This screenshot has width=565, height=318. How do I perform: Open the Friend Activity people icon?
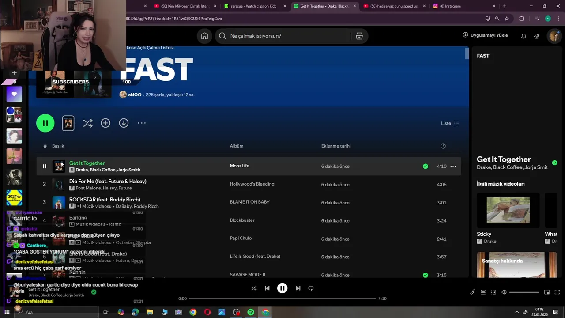pos(537,36)
